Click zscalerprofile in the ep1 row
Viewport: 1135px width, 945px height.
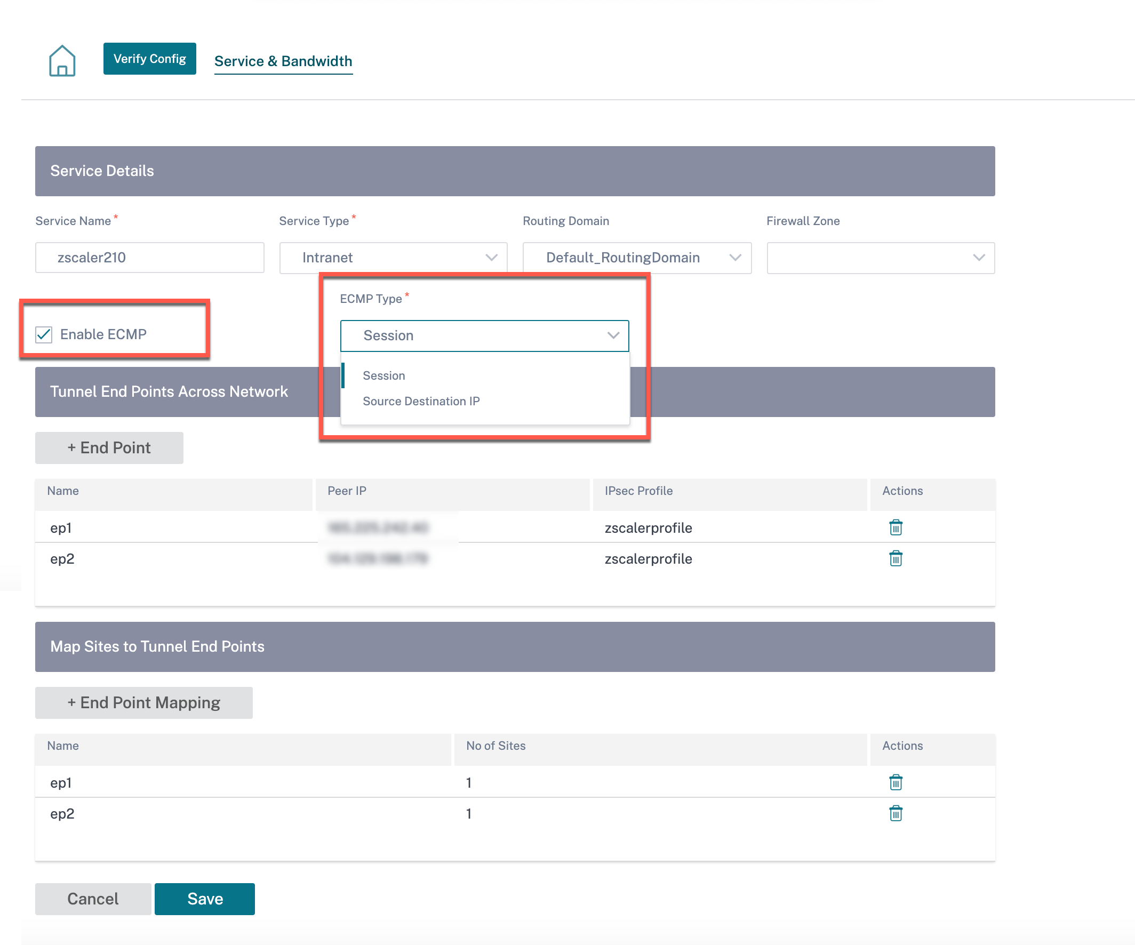coord(648,527)
